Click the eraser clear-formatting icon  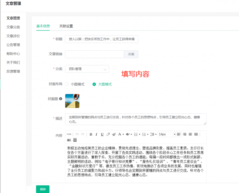pyautogui.click(x=108, y=134)
